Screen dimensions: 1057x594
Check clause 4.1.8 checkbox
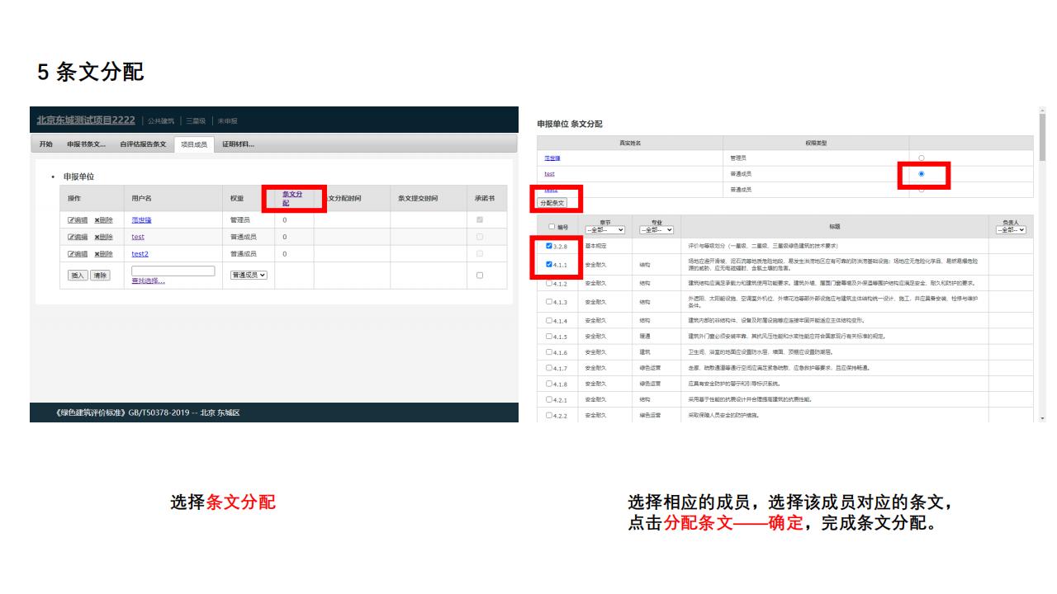point(550,383)
